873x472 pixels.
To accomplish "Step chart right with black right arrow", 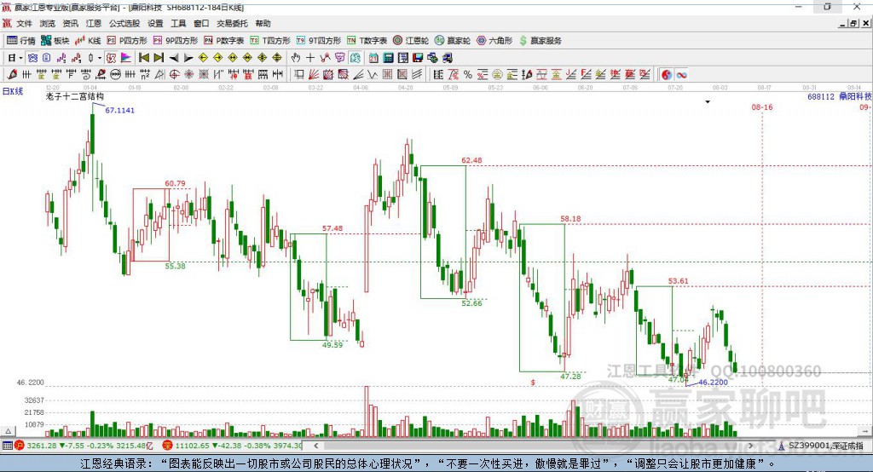I will 188,58.
